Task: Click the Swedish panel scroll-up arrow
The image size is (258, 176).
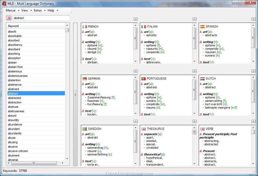Action: point(135,128)
